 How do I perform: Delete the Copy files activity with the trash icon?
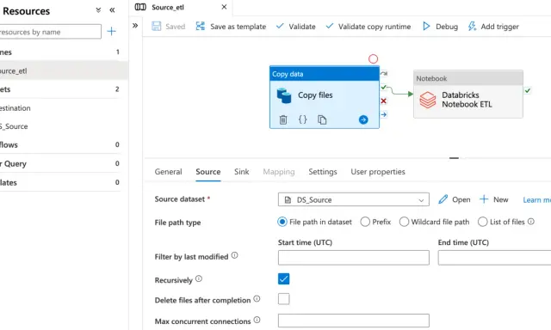283,120
